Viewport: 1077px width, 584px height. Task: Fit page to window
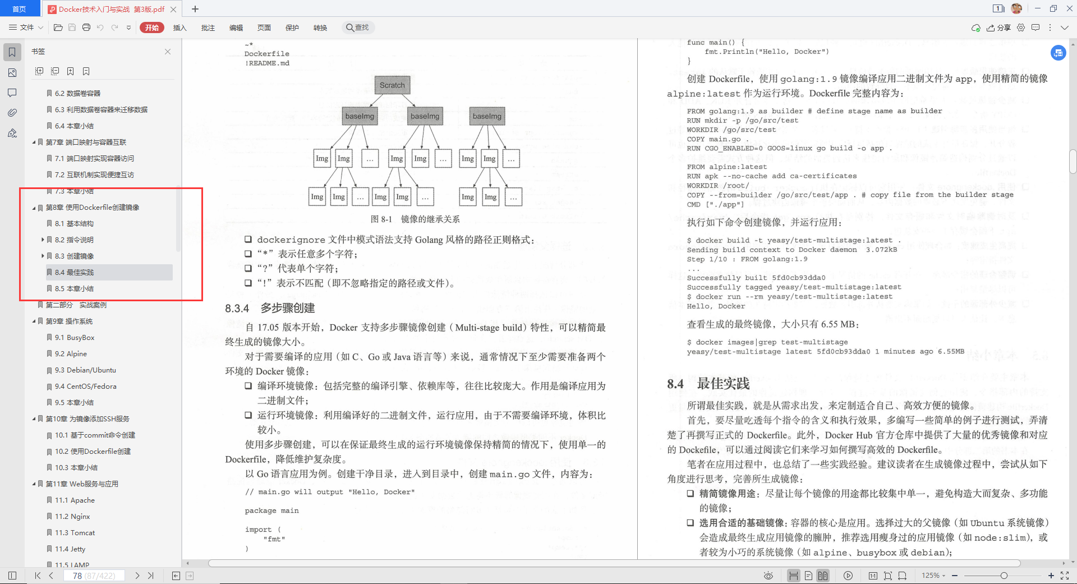tap(888, 576)
